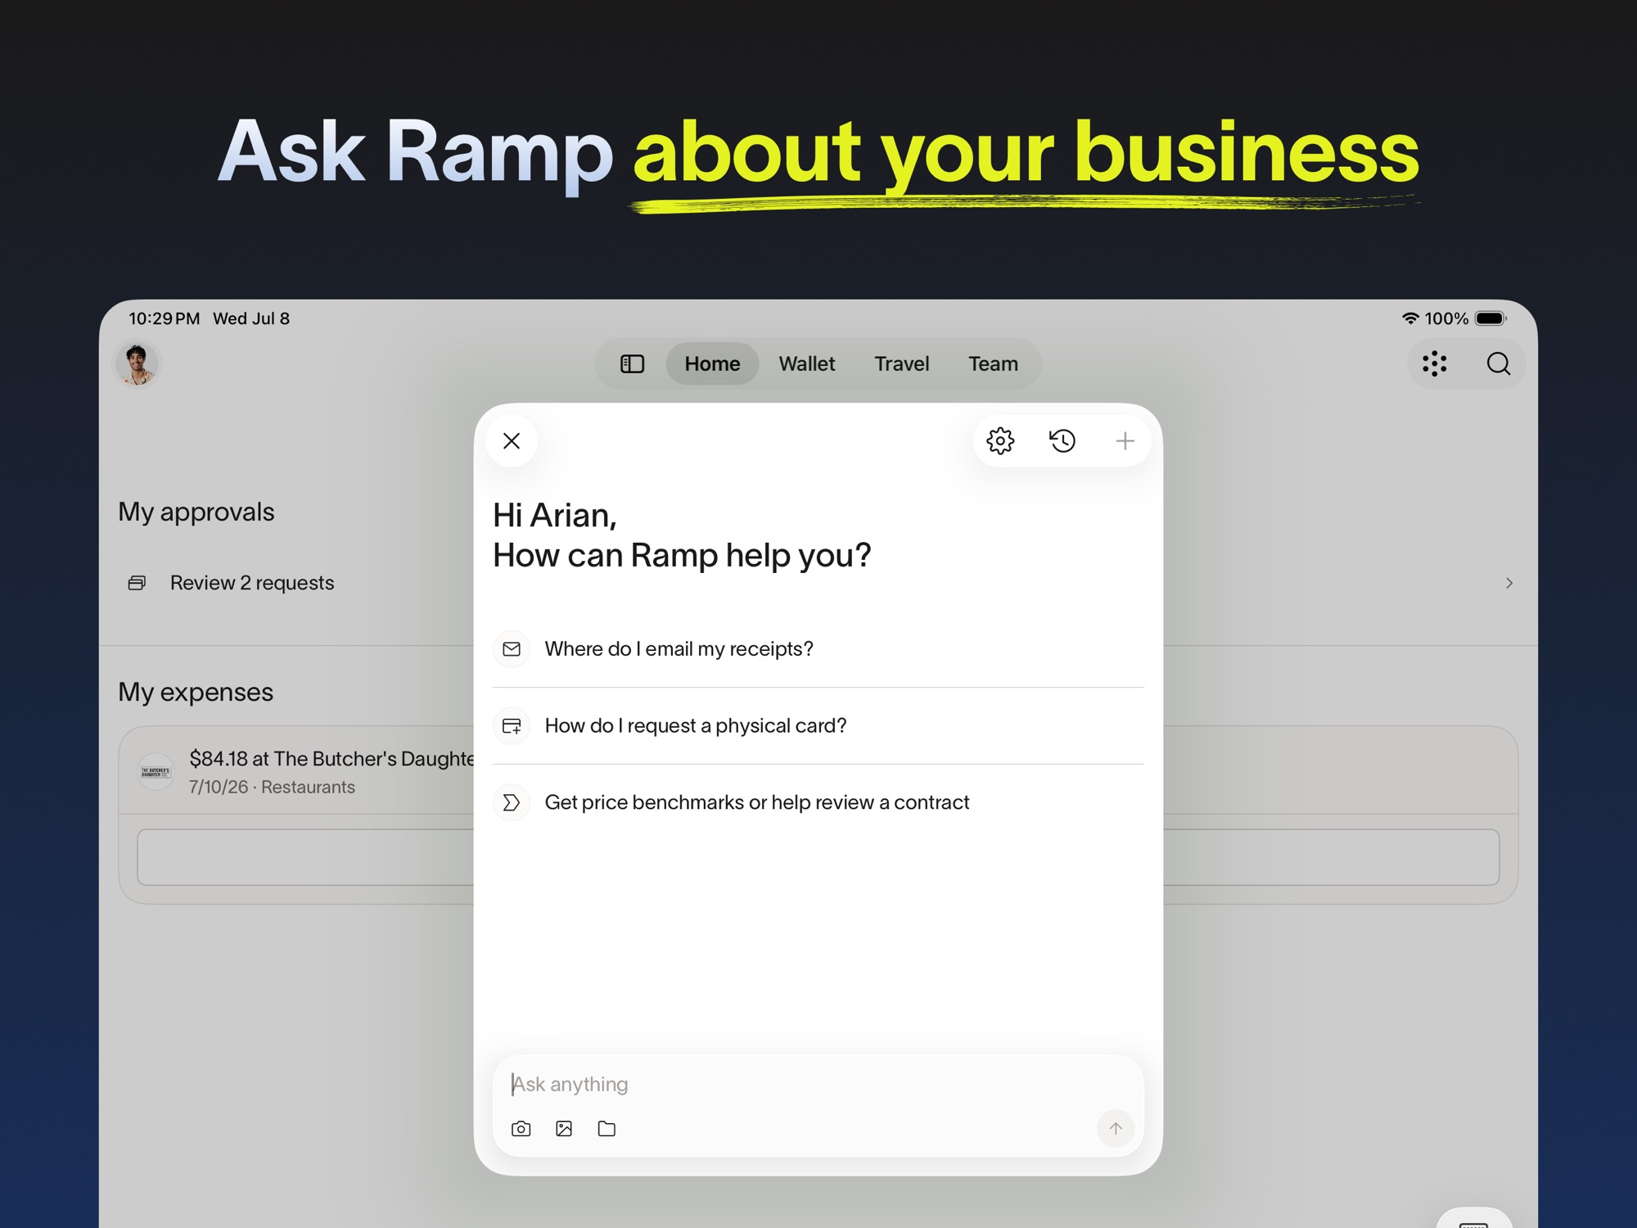Viewport: 1637px width, 1228px height.
Task: Attach an image from photo library icon
Action: click(x=564, y=1129)
